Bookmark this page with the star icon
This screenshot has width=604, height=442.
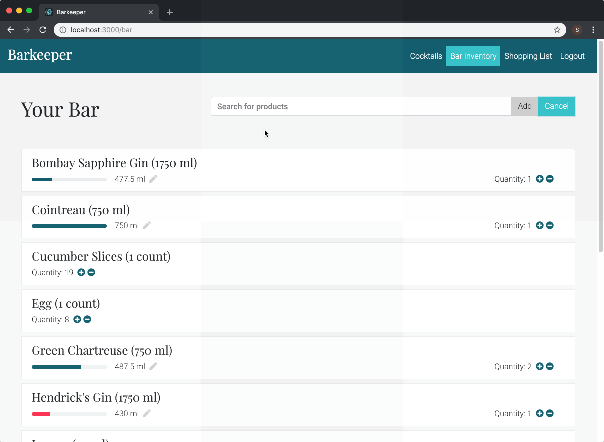[x=557, y=30]
